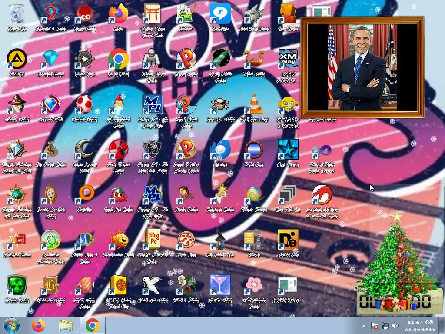Open the Mummy Maze Deluxe icon
This screenshot has height=334, width=445.
click(153, 59)
